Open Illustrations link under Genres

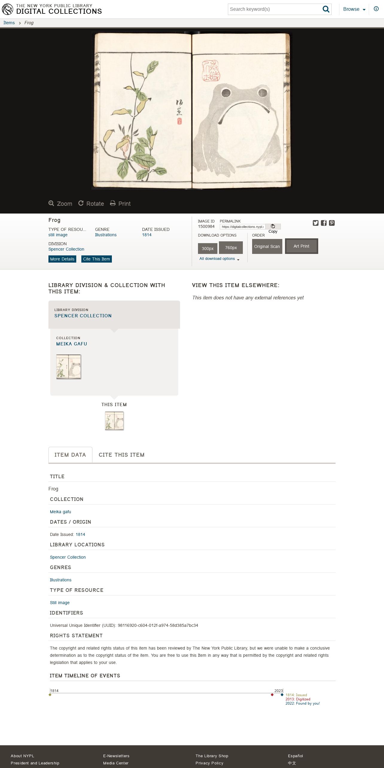click(x=61, y=580)
